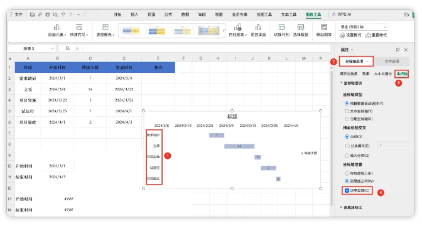
Task: Open the 在线图表 dropdown
Action: tap(237, 30)
